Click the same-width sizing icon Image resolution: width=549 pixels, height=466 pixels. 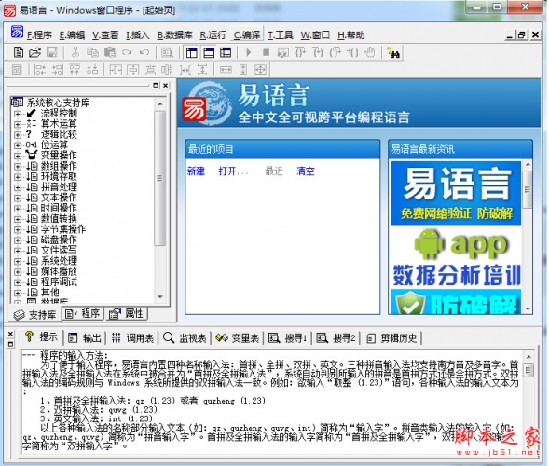[226, 70]
